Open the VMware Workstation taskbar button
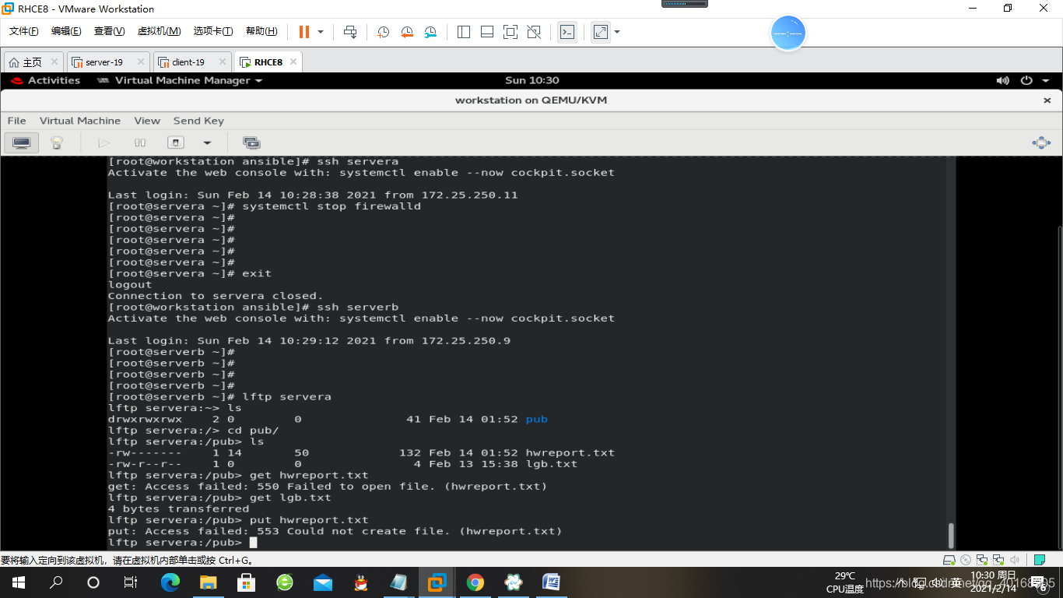Viewport: 1063px width, 598px height. [x=437, y=582]
